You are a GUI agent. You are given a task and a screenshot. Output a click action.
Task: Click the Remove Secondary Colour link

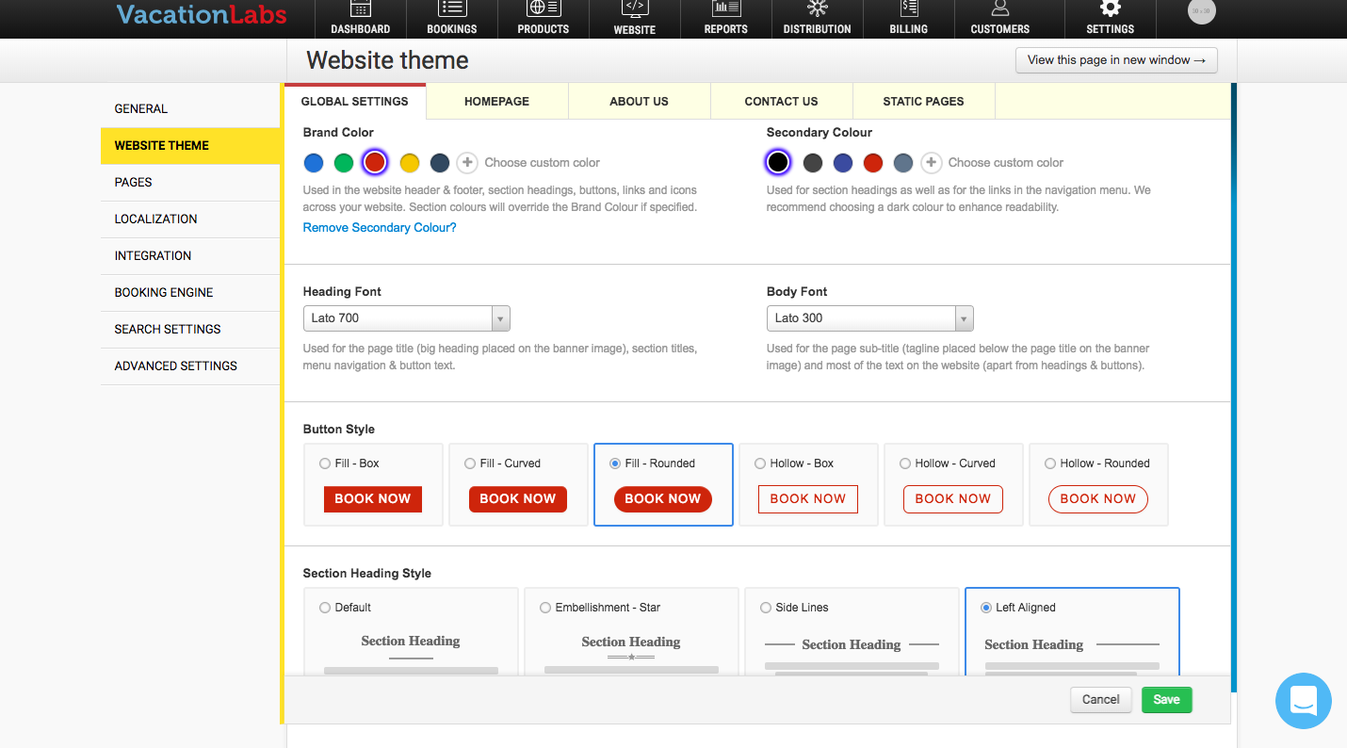click(x=380, y=228)
